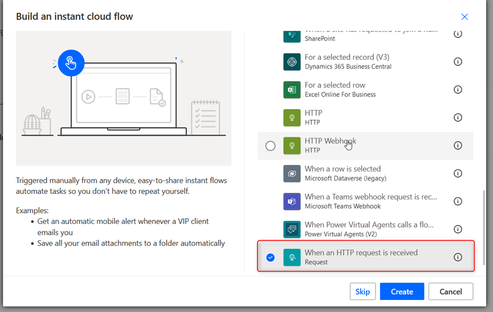Open info icon for the HTTP trigger
Screen dimensions: 493x312
point(458,117)
